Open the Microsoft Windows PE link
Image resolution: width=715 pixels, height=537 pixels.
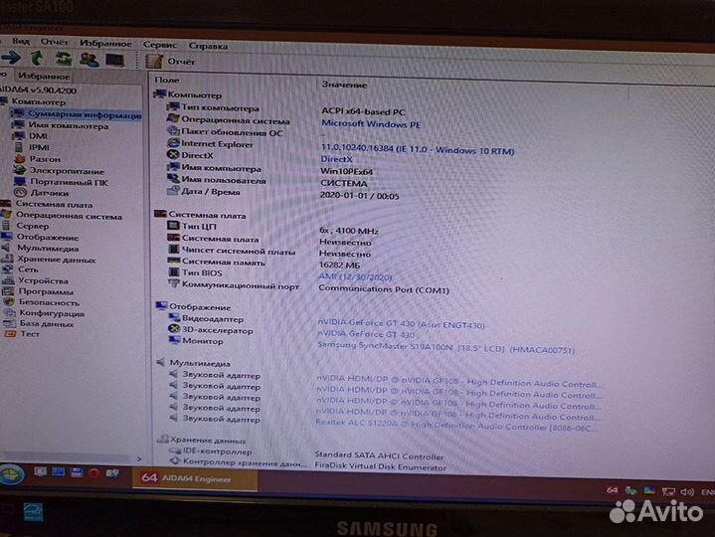[371, 124]
